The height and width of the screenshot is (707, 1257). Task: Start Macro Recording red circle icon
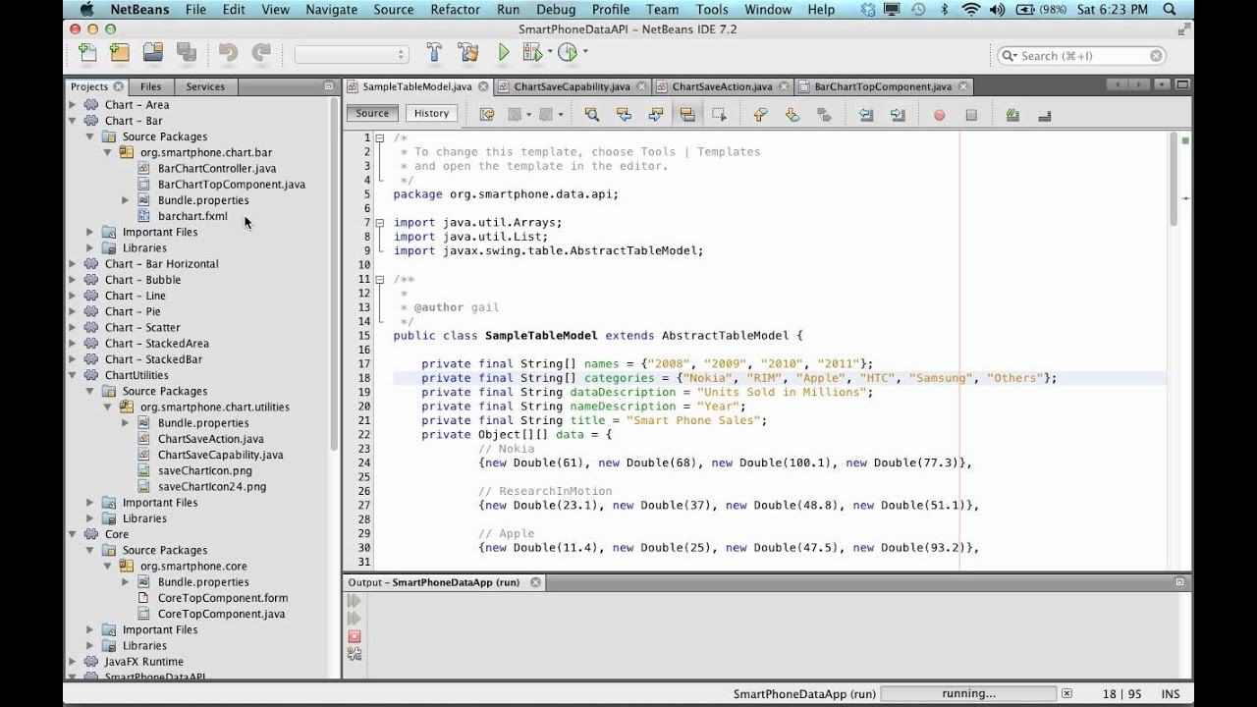939,115
